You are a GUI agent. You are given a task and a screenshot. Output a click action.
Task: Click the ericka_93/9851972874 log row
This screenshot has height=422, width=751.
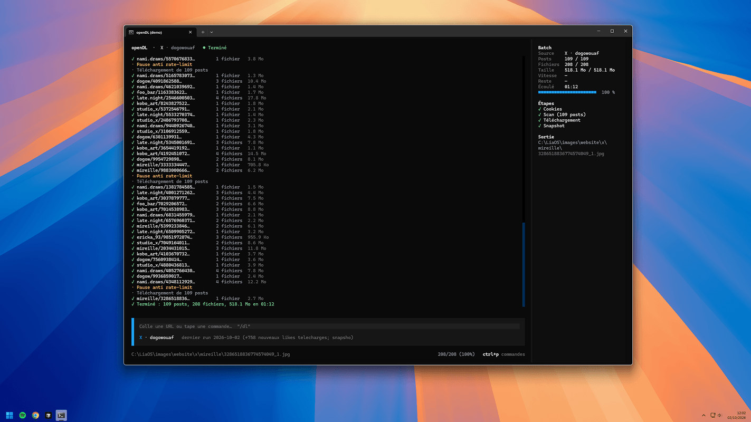200,237
